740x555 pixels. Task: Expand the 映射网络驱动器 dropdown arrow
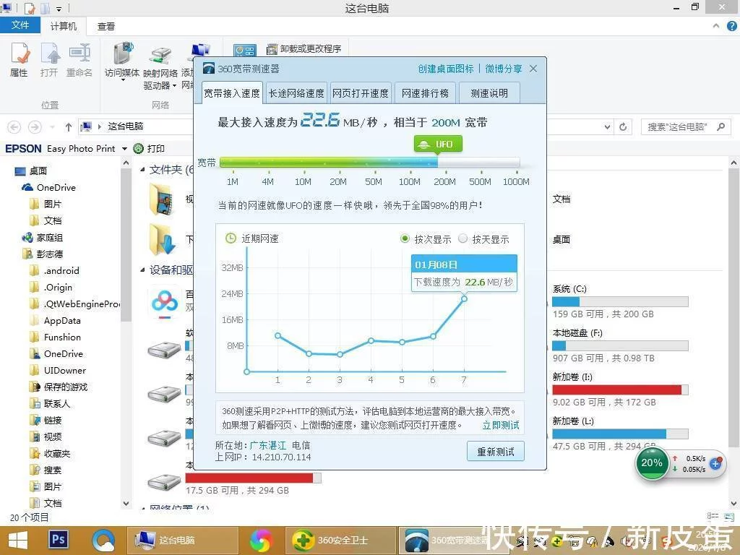(175, 86)
